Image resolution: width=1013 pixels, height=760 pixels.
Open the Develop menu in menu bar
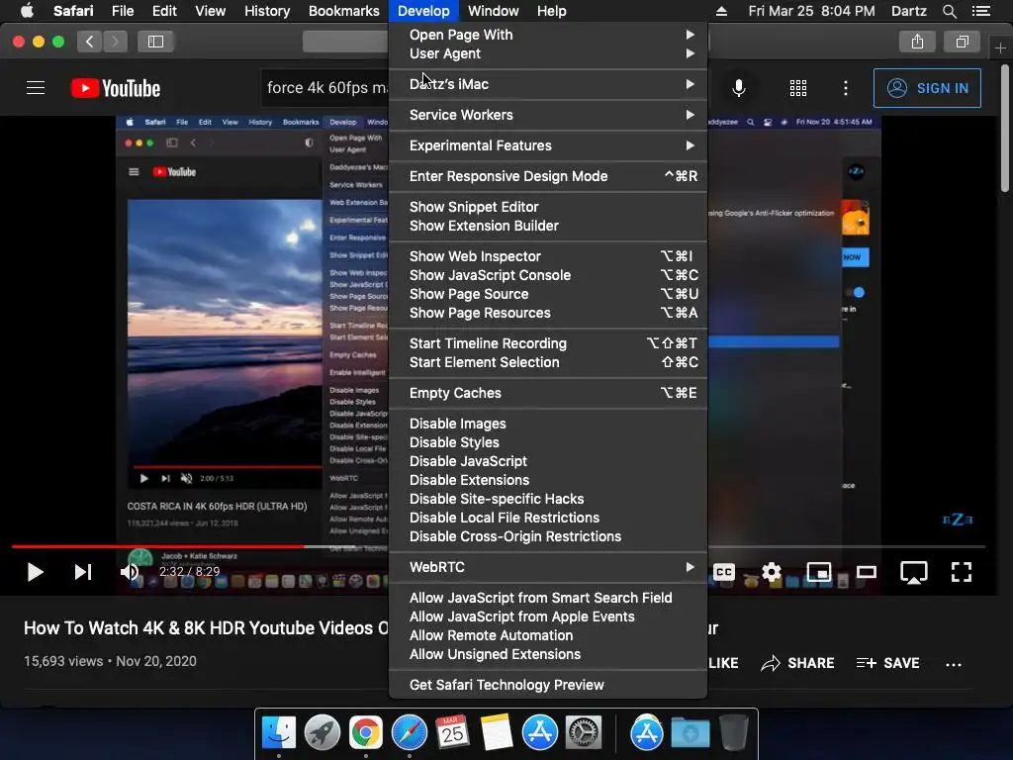pyautogui.click(x=423, y=11)
